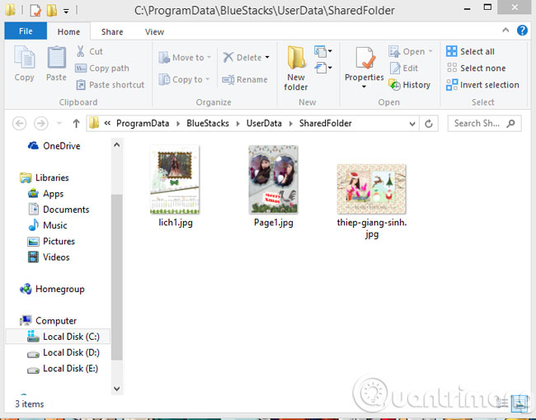Expand the address bar history dropdown

(412, 124)
